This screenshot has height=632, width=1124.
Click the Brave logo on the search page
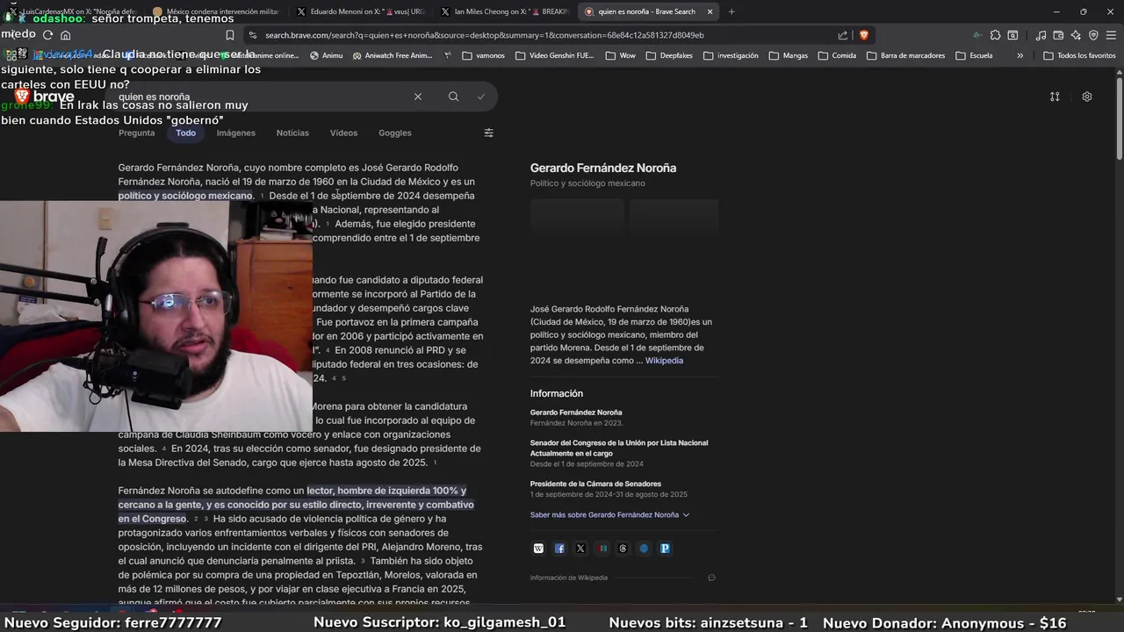[x=44, y=97]
